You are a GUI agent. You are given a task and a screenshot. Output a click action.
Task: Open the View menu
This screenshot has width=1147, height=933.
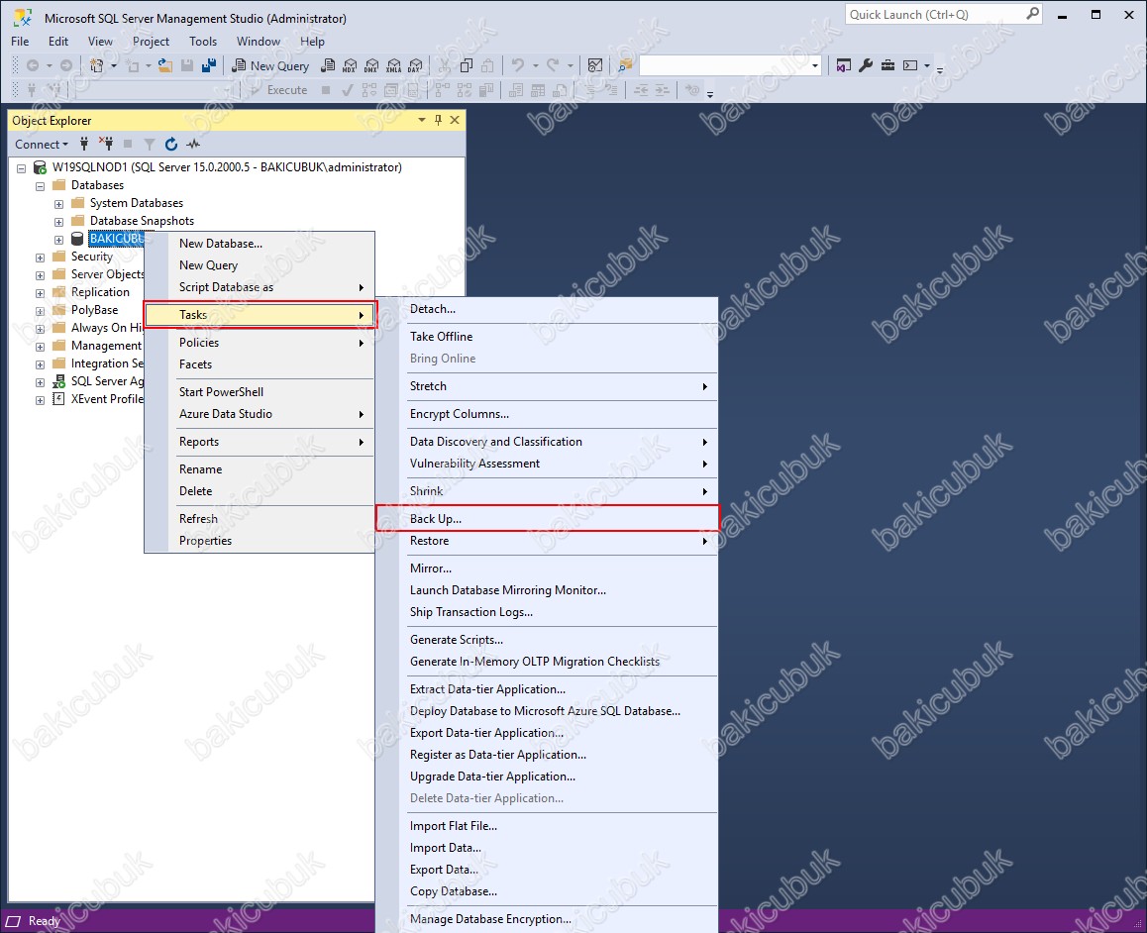100,42
